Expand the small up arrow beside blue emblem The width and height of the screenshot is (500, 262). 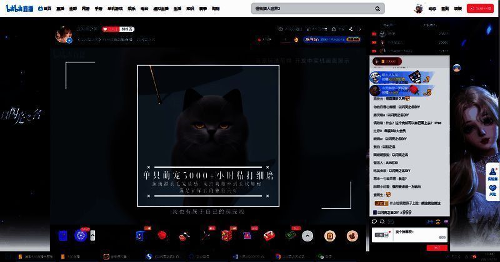(92, 236)
